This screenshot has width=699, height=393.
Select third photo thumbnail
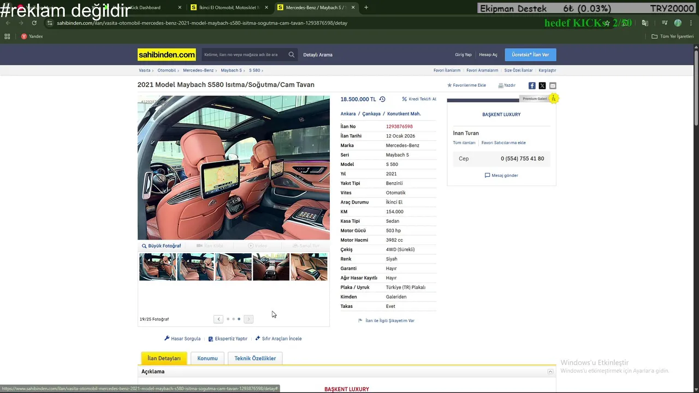coord(233,267)
